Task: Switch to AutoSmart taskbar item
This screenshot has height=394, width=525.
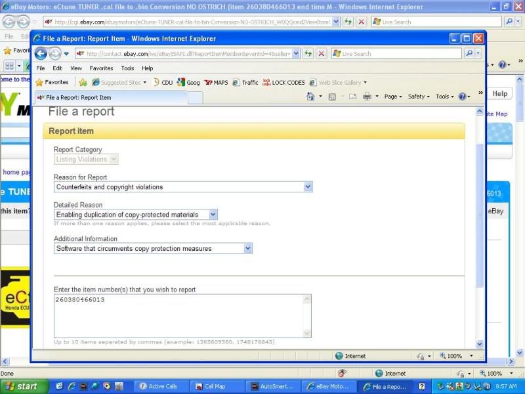Action: pos(272,386)
